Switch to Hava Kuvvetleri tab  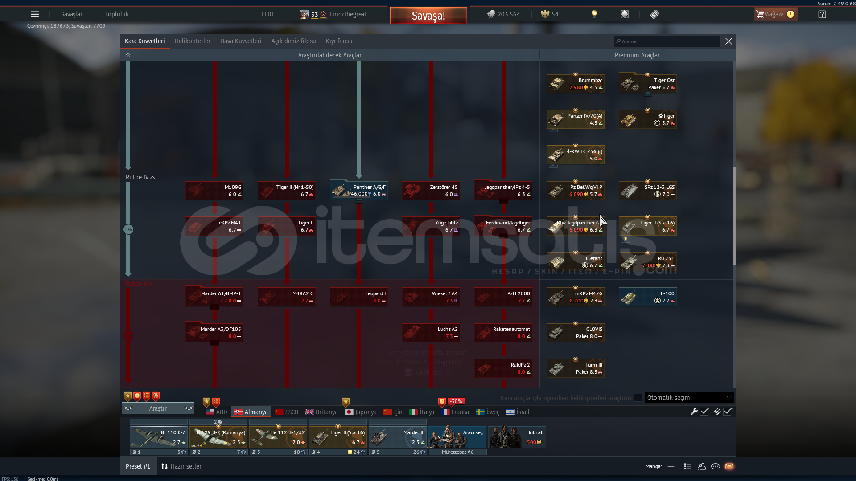tap(241, 41)
